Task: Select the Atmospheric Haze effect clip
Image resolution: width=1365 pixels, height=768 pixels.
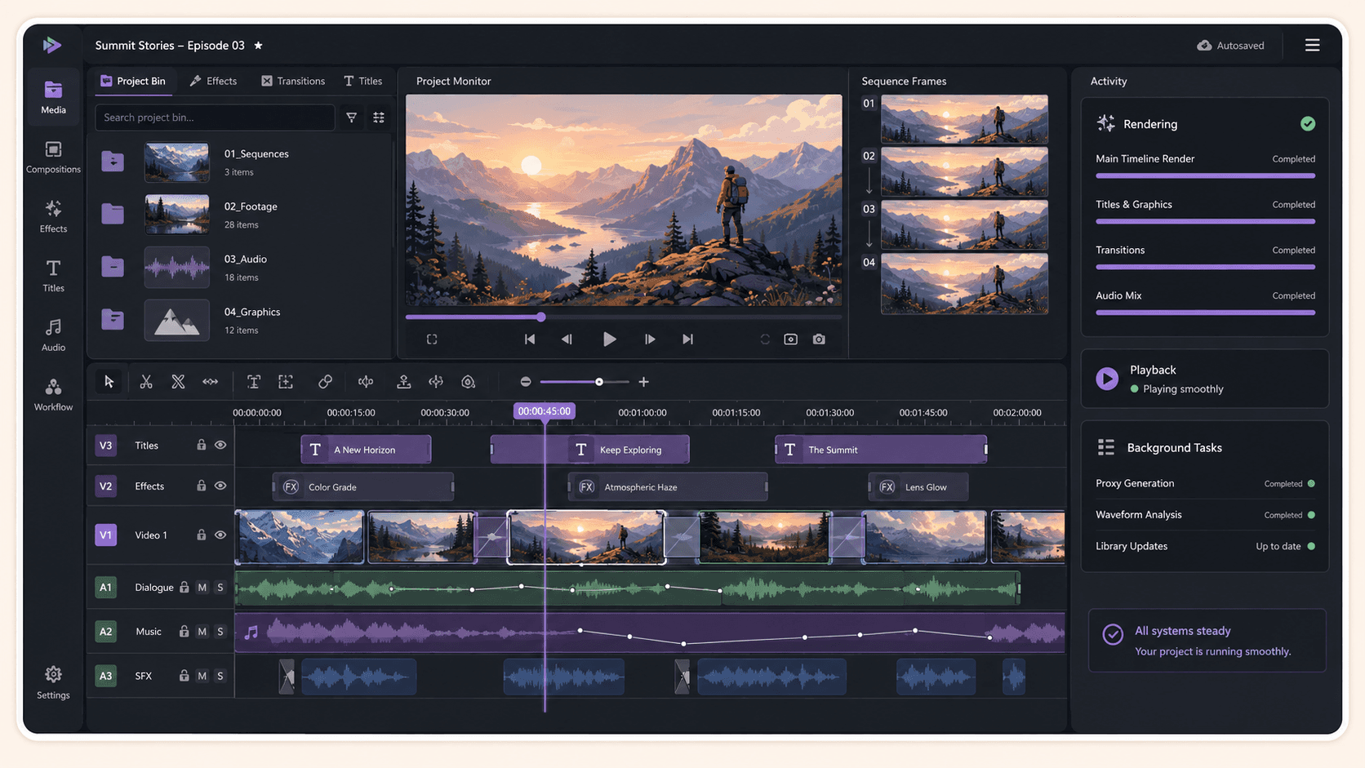Action: pyautogui.click(x=668, y=487)
